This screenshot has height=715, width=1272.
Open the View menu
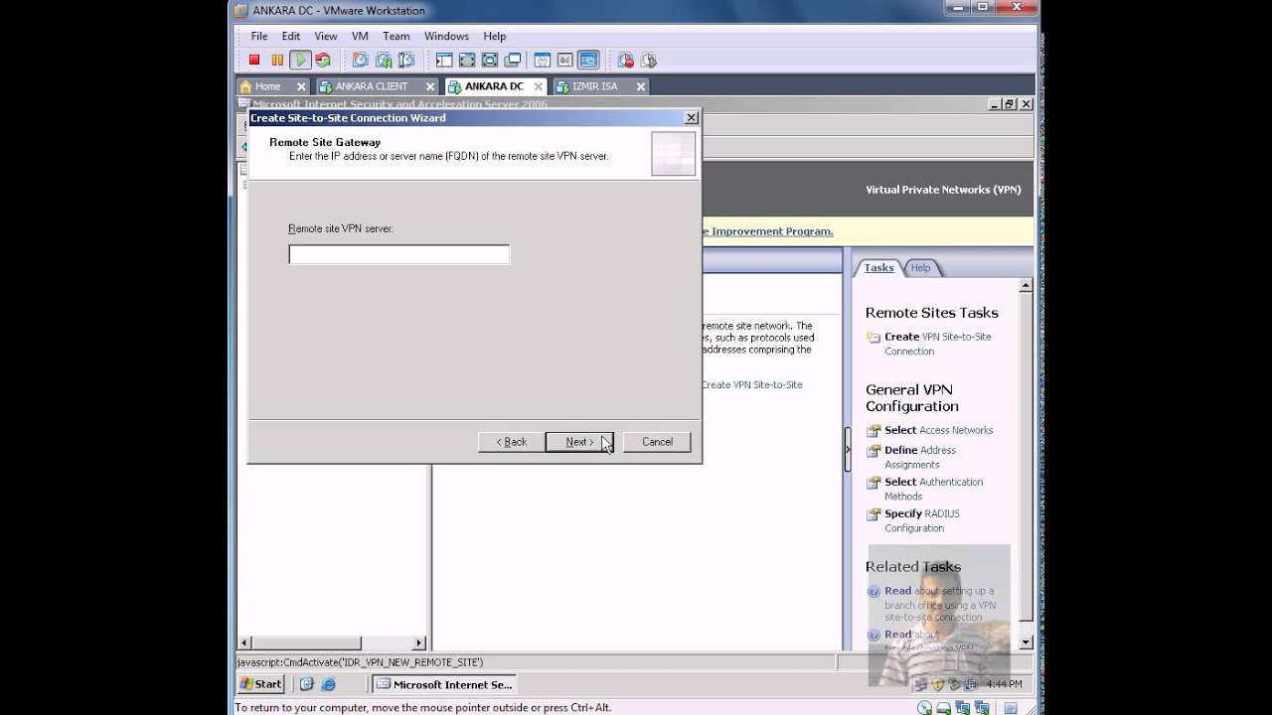[326, 36]
